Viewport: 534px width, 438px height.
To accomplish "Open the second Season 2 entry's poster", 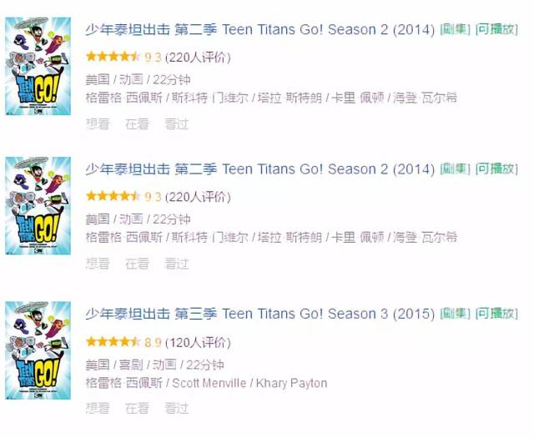I will [38, 206].
